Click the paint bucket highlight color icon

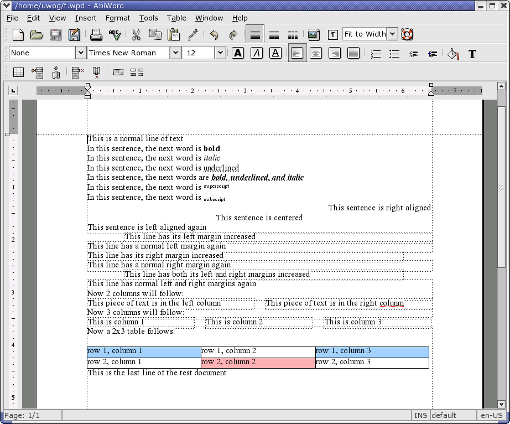click(453, 54)
